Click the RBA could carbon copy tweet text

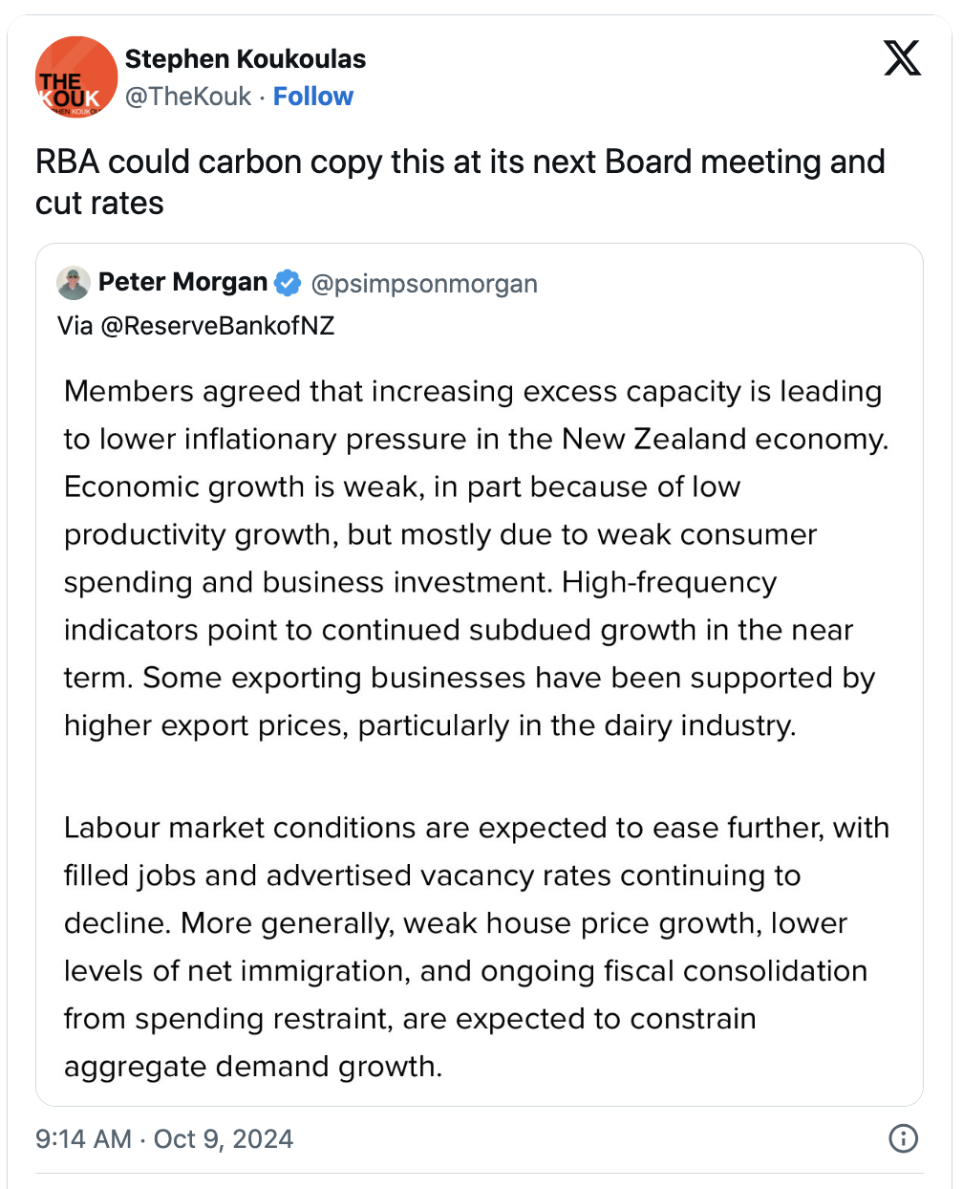[460, 183]
